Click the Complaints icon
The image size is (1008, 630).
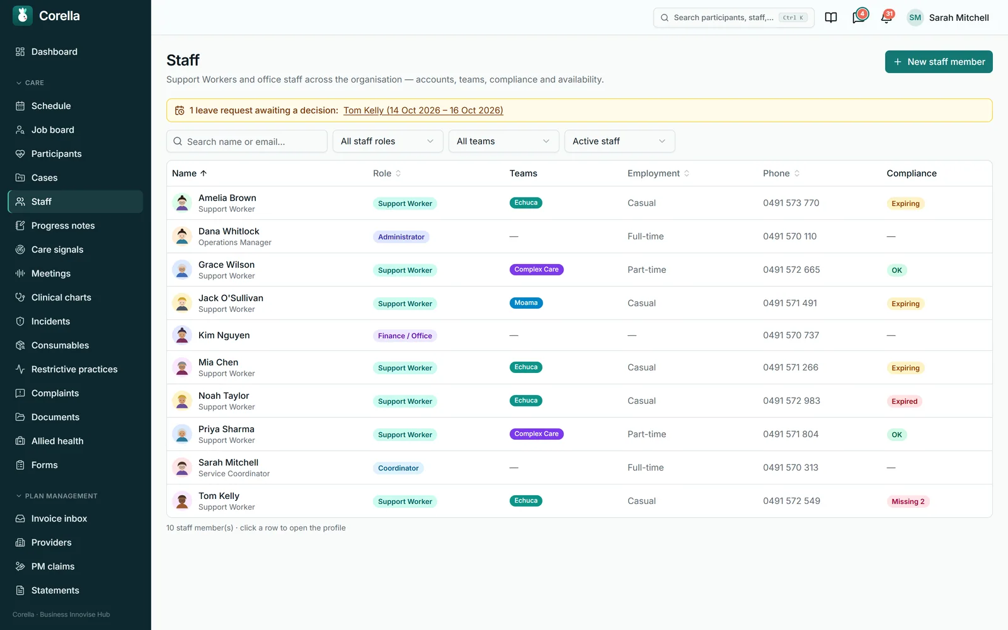[20, 393]
